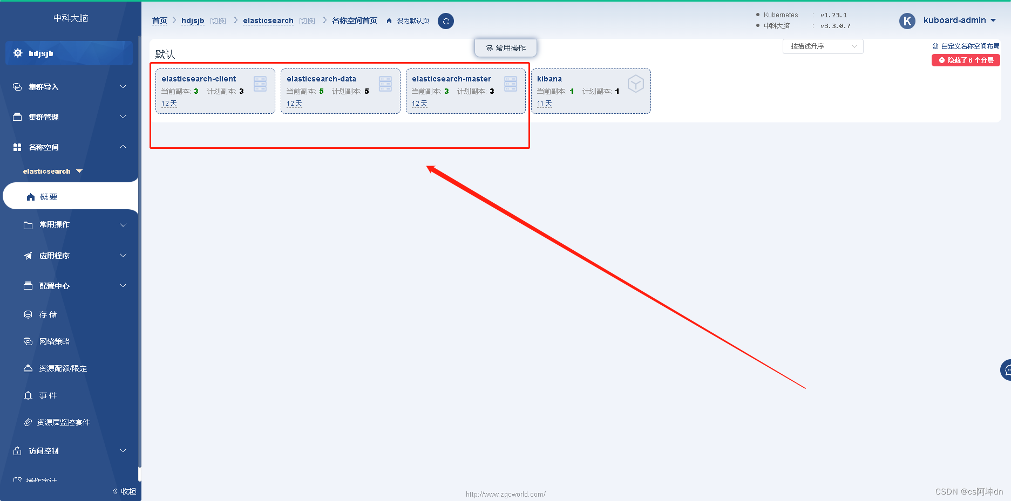Expand the 集群管理 menu chevron

coord(123,116)
